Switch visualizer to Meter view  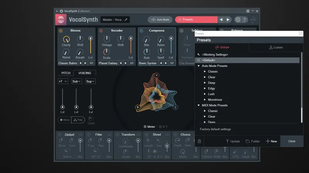click(149, 127)
